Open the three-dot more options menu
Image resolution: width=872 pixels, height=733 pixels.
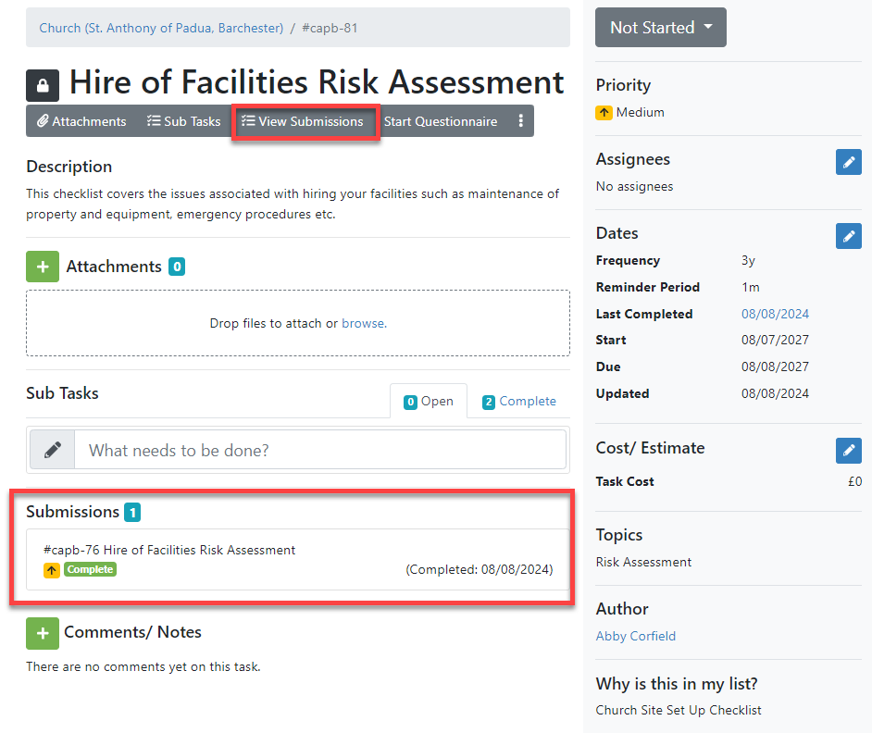click(x=521, y=121)
